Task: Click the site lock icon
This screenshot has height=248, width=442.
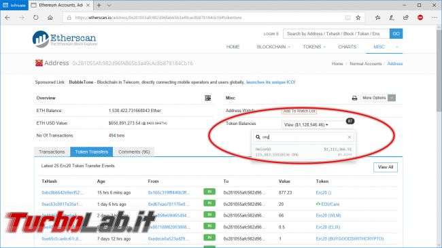Action: point(69,18)
